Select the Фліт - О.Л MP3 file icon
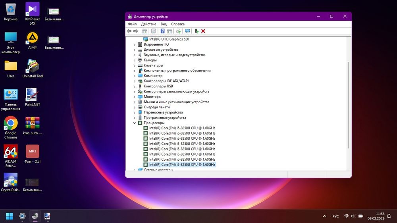Viewport: 397px width, 223px height. click(x=33, y=154)
